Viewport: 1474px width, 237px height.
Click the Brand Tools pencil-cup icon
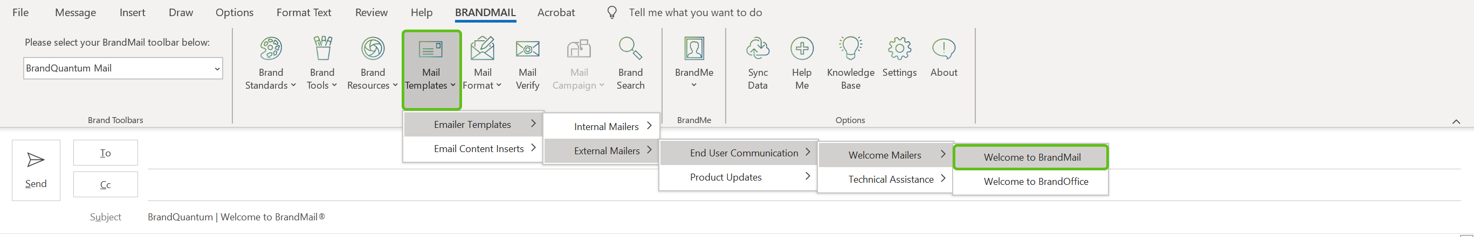click(323, 49)
